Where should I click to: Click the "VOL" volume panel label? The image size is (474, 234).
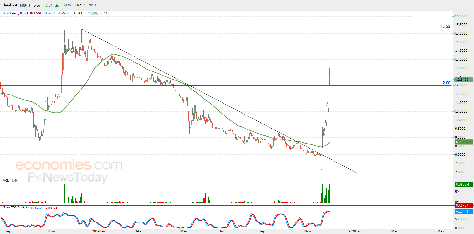[x=6, y=180]
